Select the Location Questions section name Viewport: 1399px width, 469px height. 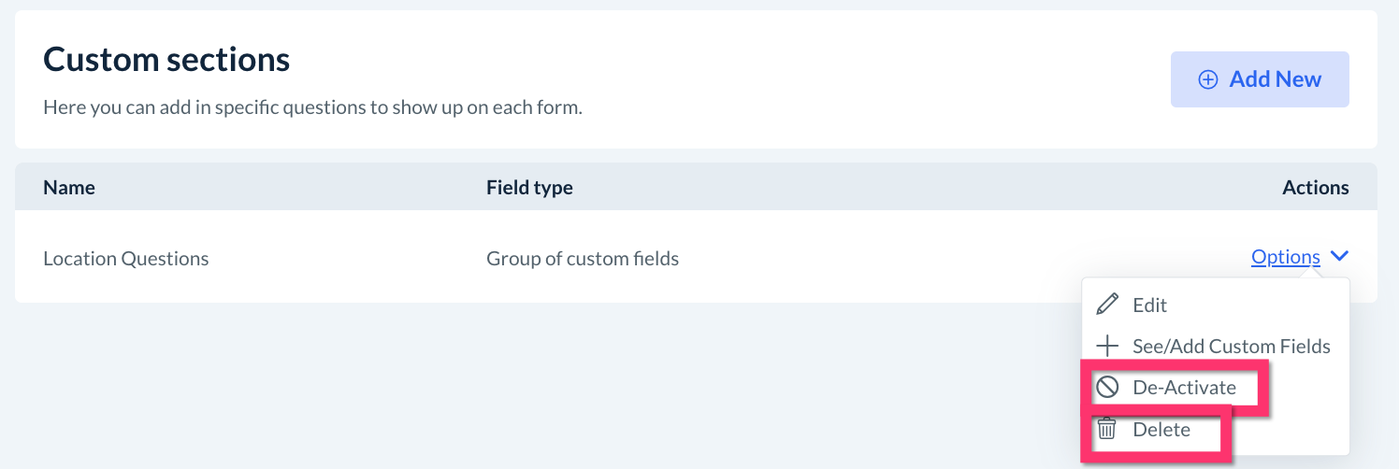(126, 259)
